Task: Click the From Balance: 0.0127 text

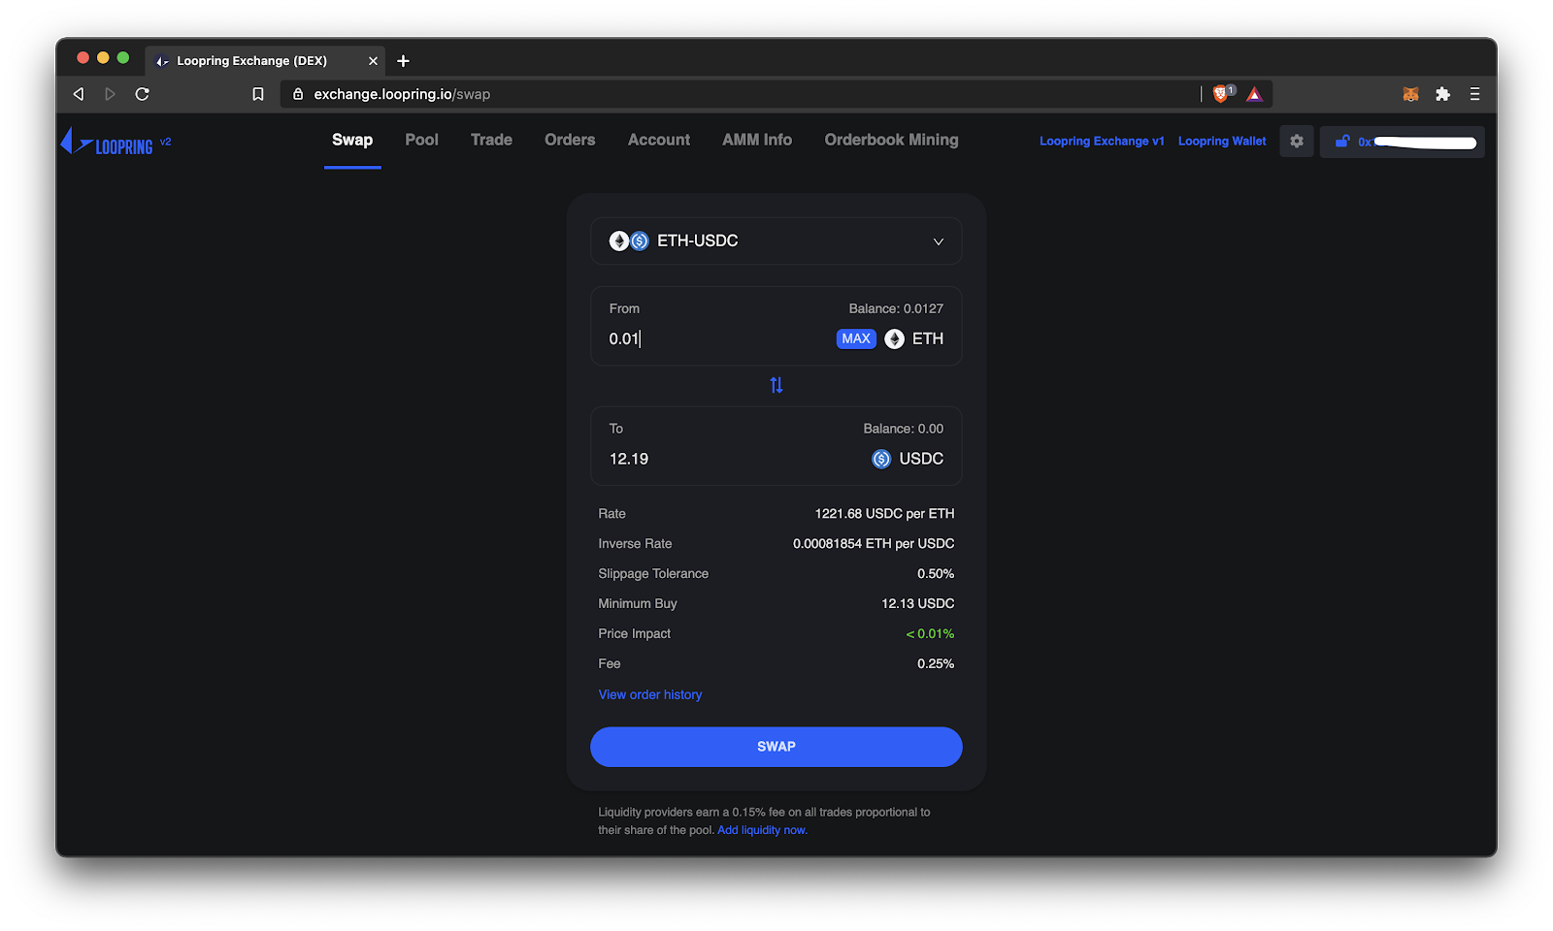Action: (x=896, y=308)
